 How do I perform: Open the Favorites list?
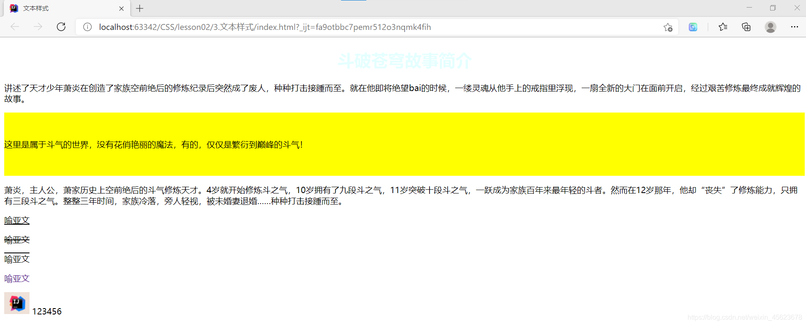[723, 27]
